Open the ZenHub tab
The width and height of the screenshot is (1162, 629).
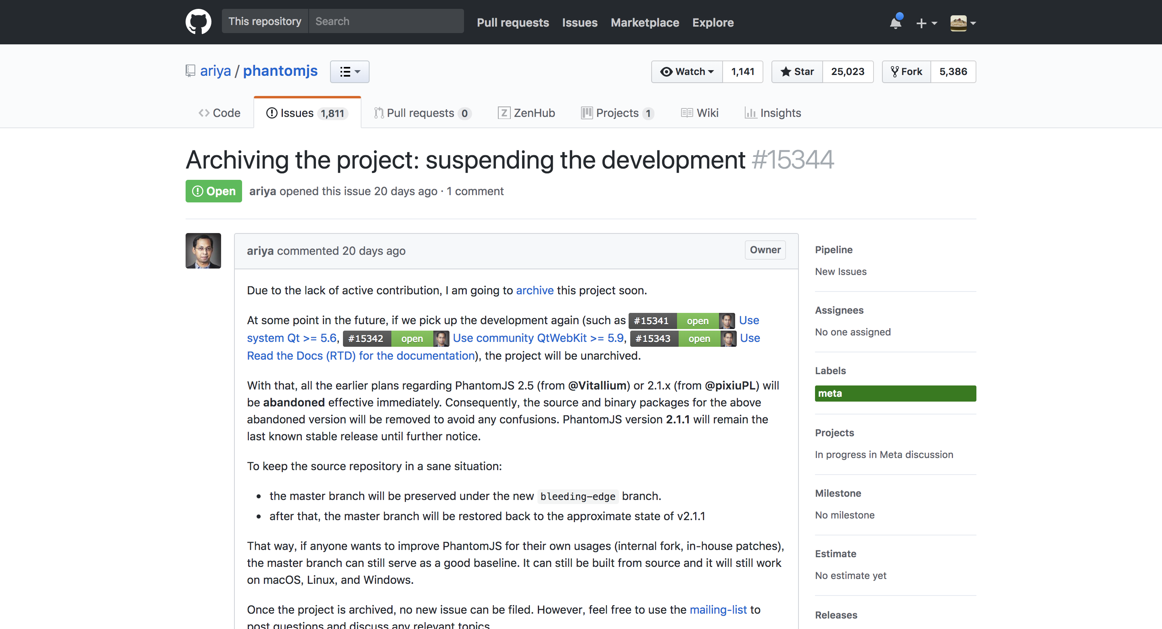pyautogui.click(x=527, y=113)
